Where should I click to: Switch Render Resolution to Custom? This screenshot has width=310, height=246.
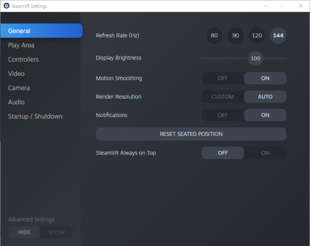click(223, 97)
